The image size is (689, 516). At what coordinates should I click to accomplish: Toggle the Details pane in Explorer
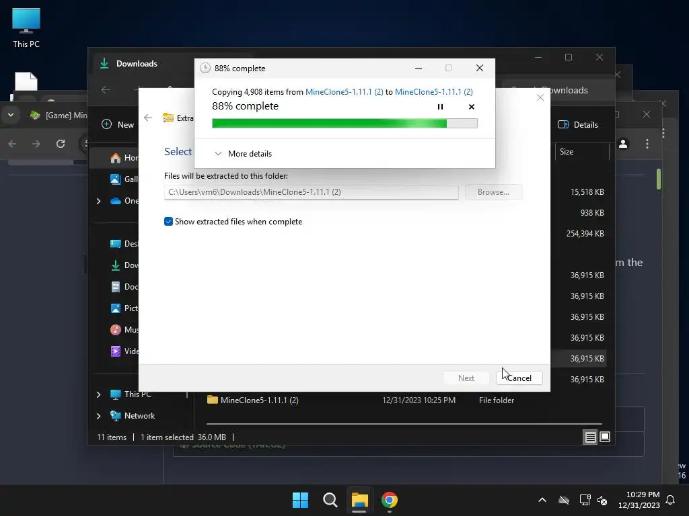tap(578, 124)
